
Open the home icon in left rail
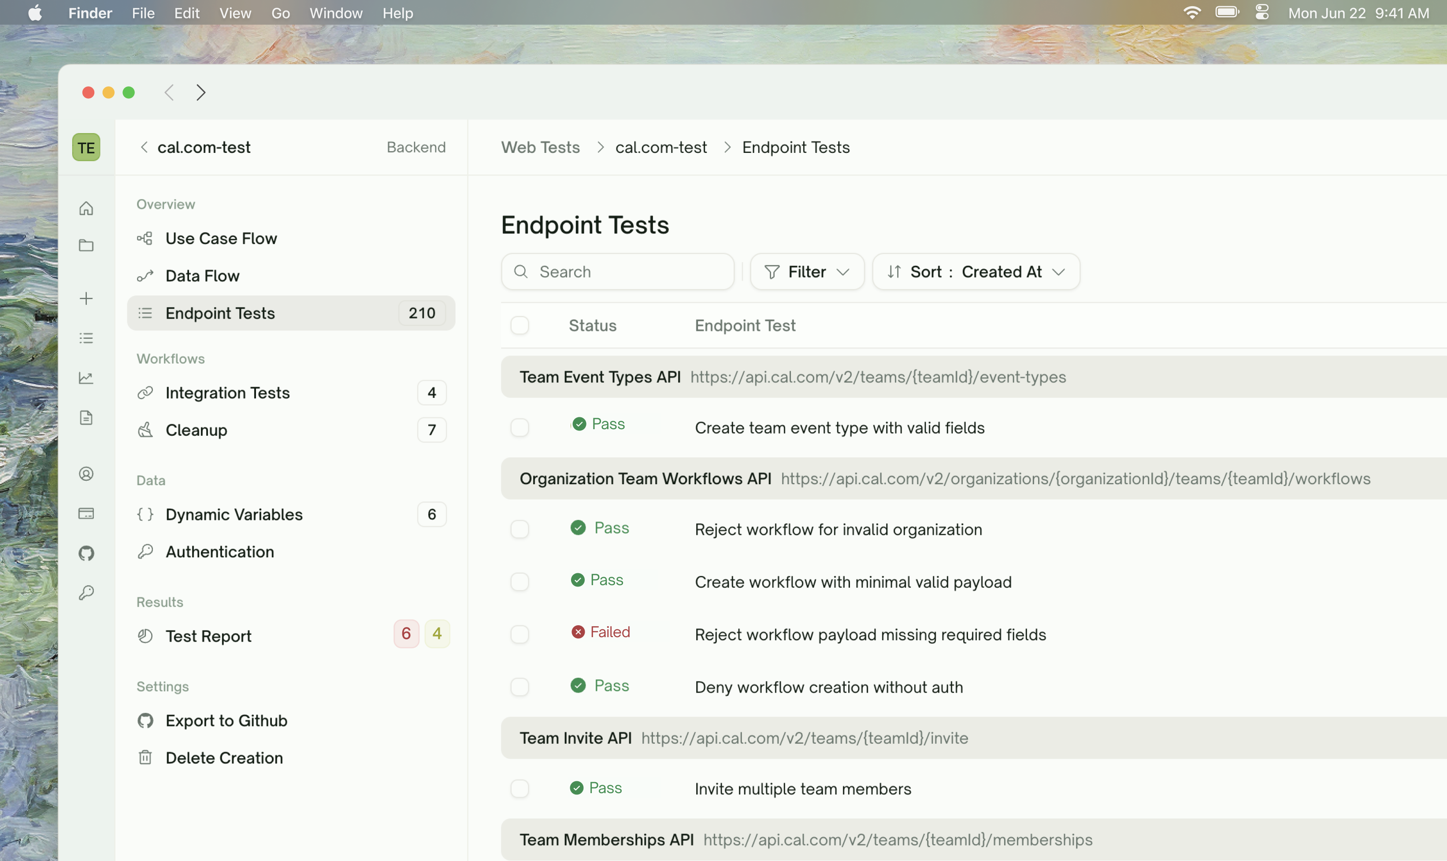86,208
